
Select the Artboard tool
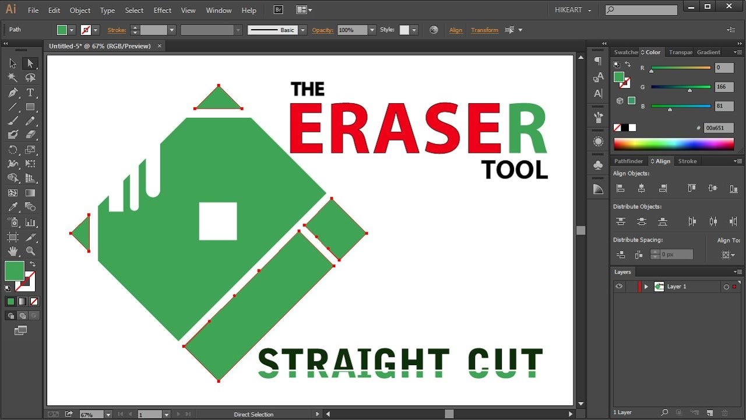13,237
